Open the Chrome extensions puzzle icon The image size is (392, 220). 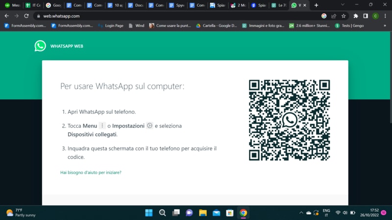click(x=355, y=16)
